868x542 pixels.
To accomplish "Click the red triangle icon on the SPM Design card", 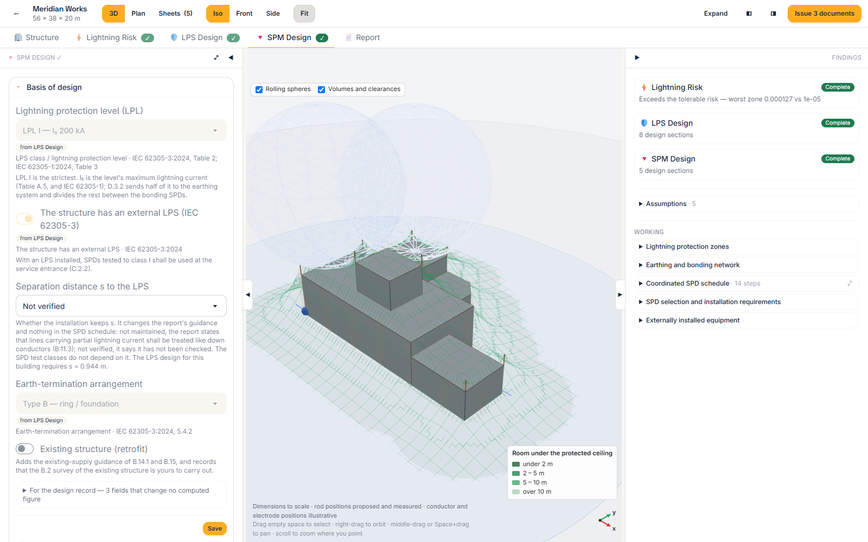I will [644, 159].
